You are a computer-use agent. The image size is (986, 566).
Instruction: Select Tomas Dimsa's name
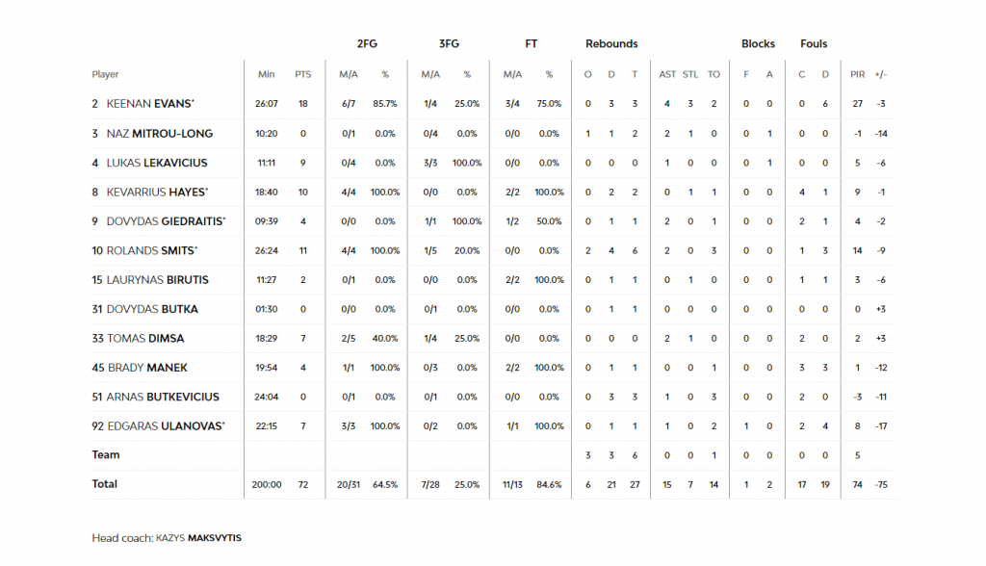tap(146, 339)
